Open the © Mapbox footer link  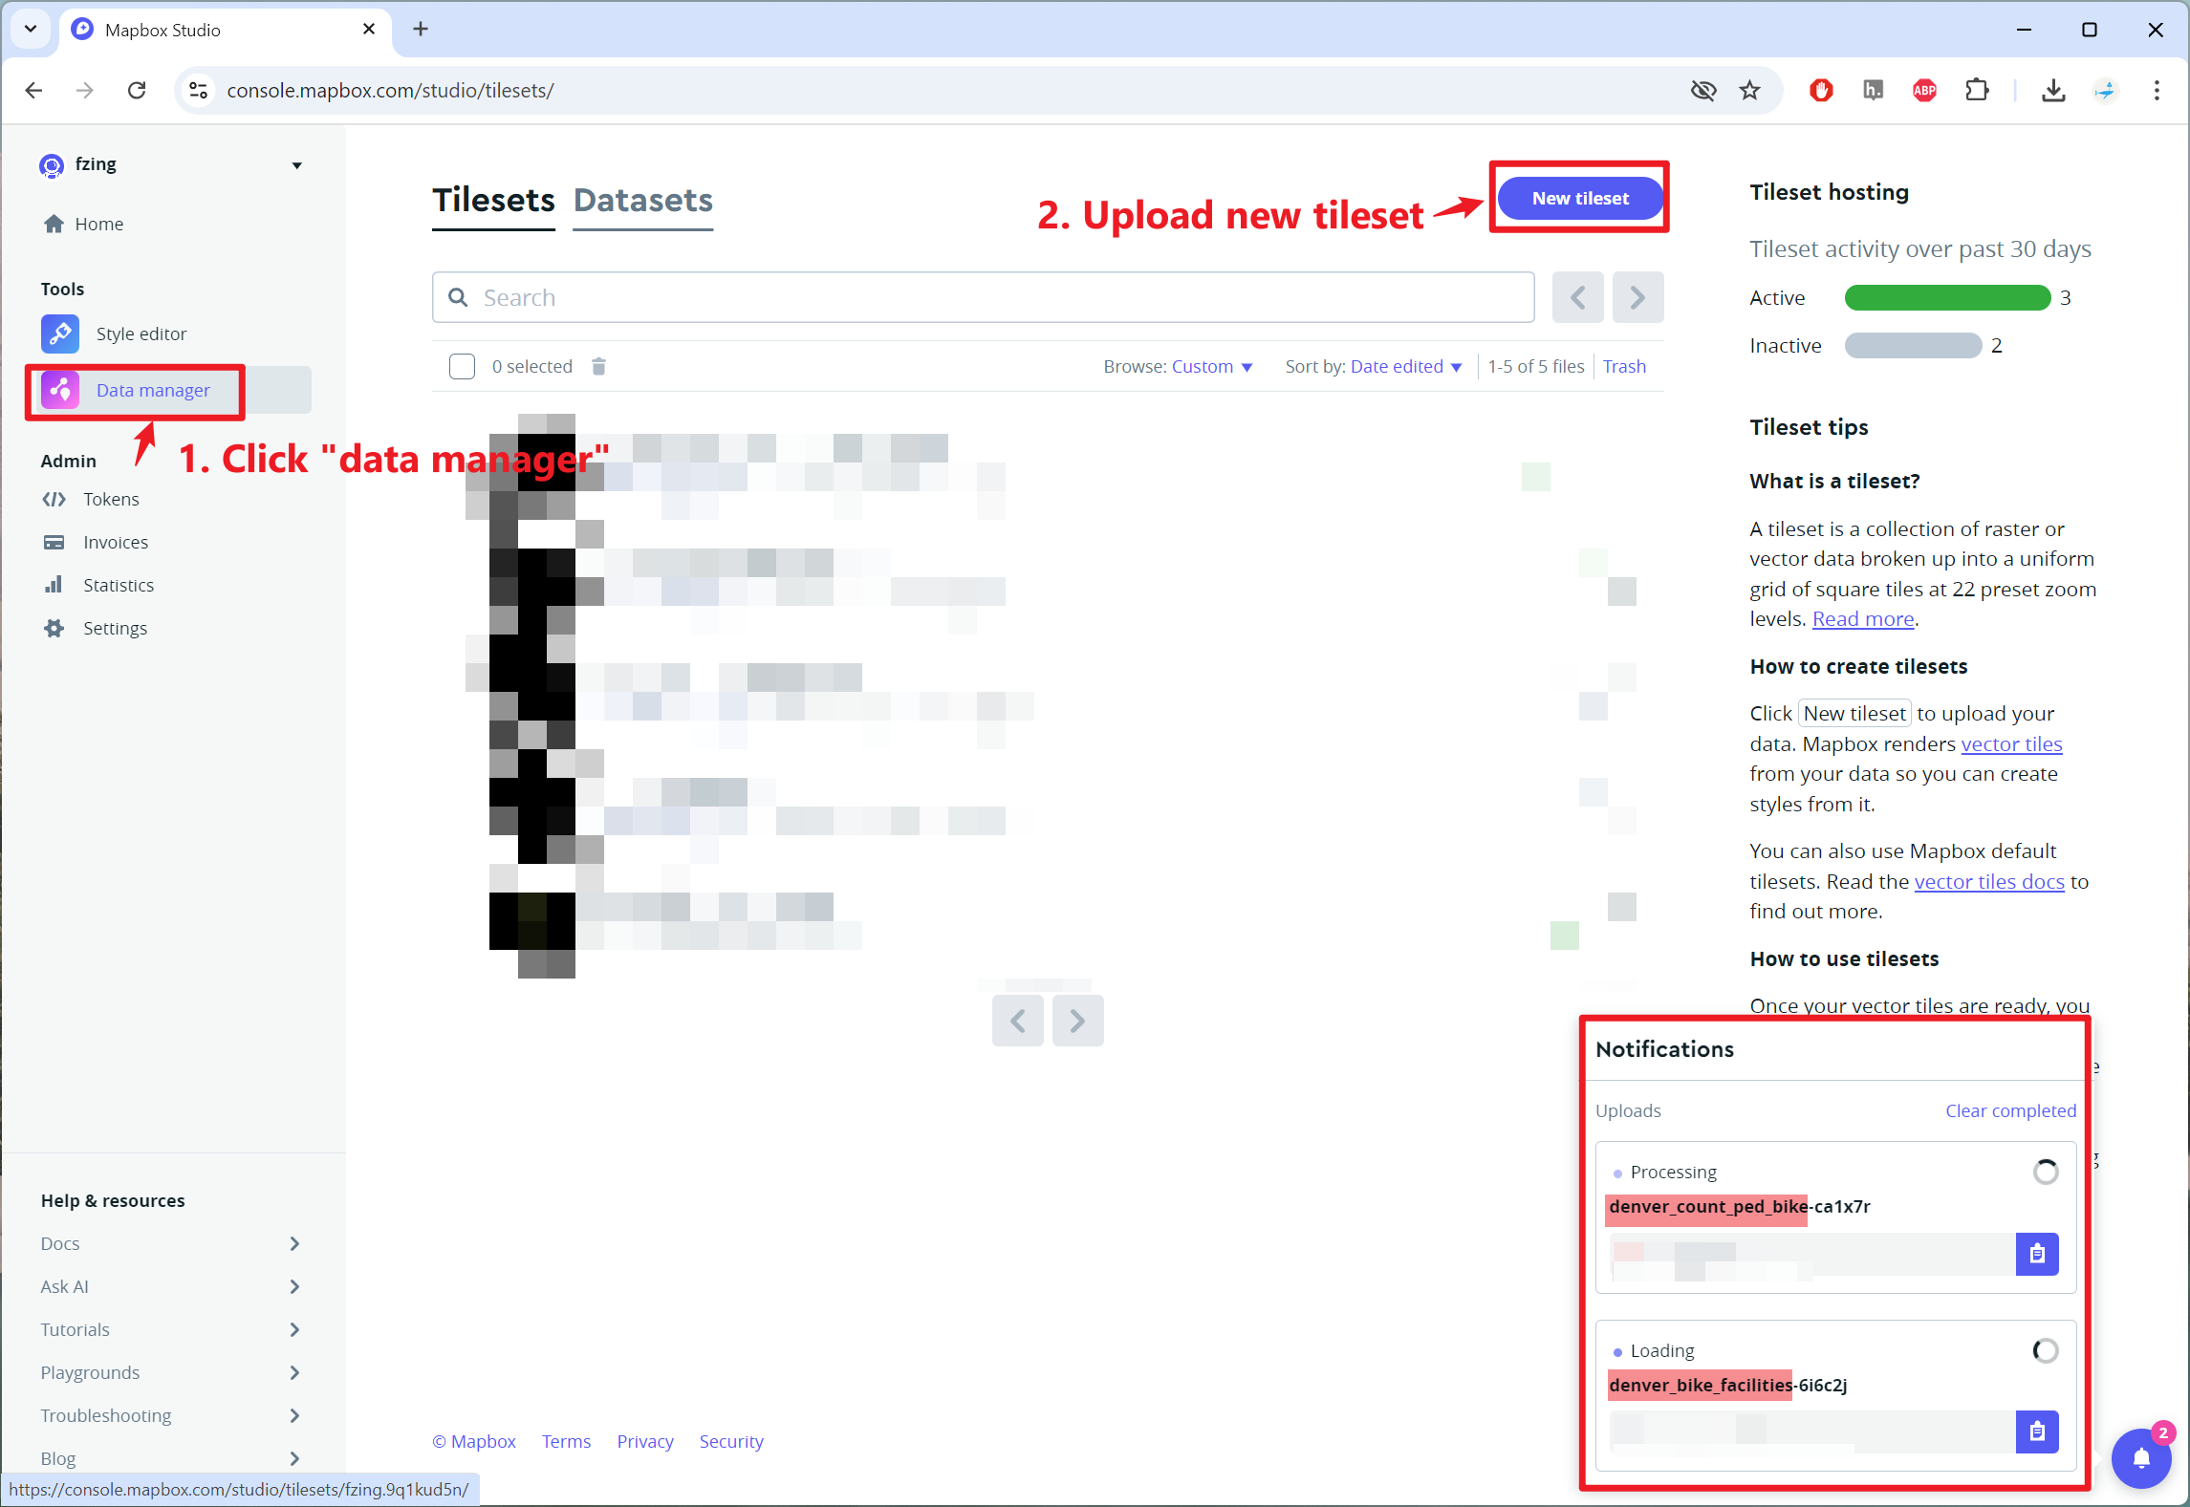coord(473,1441)
